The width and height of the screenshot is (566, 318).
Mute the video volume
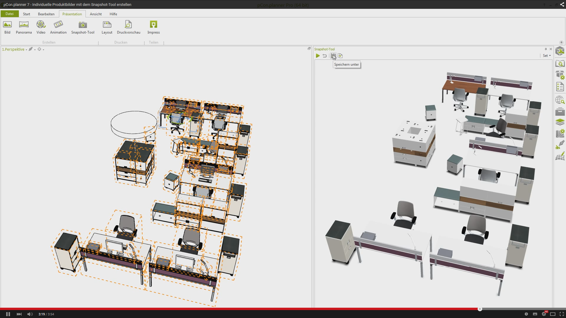click(30, 314)
